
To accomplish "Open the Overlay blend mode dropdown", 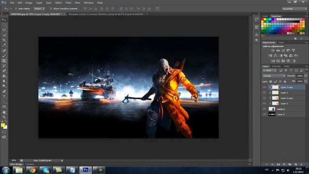I will coord(274,76).
